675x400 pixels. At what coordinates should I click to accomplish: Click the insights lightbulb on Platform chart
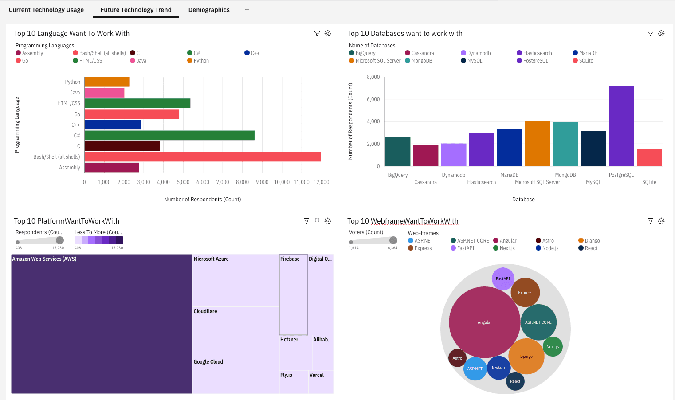click(x=317, y=220)
